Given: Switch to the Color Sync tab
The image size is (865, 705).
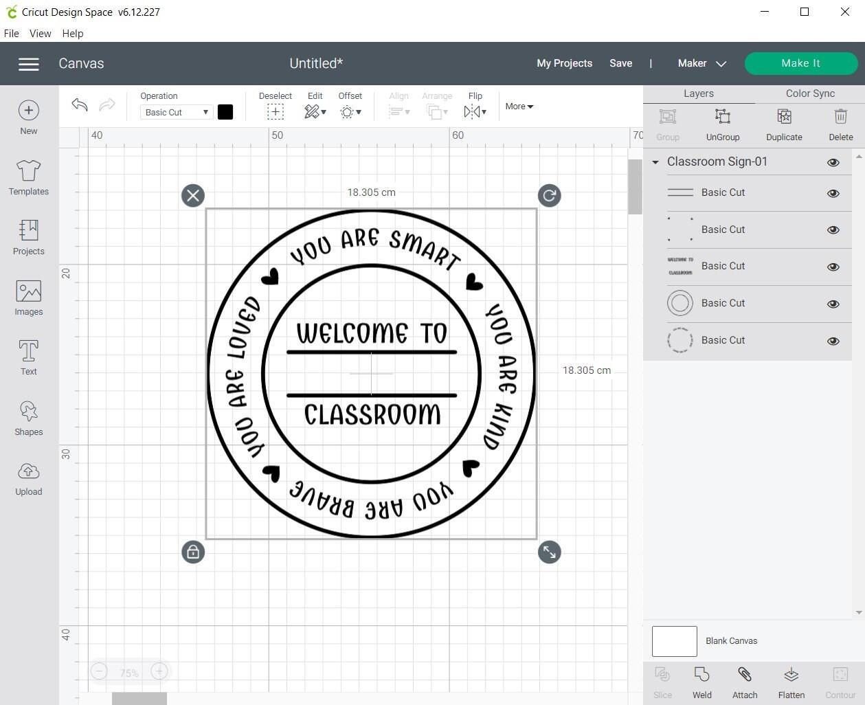Looking at the screenshot, I should point(809,93).
